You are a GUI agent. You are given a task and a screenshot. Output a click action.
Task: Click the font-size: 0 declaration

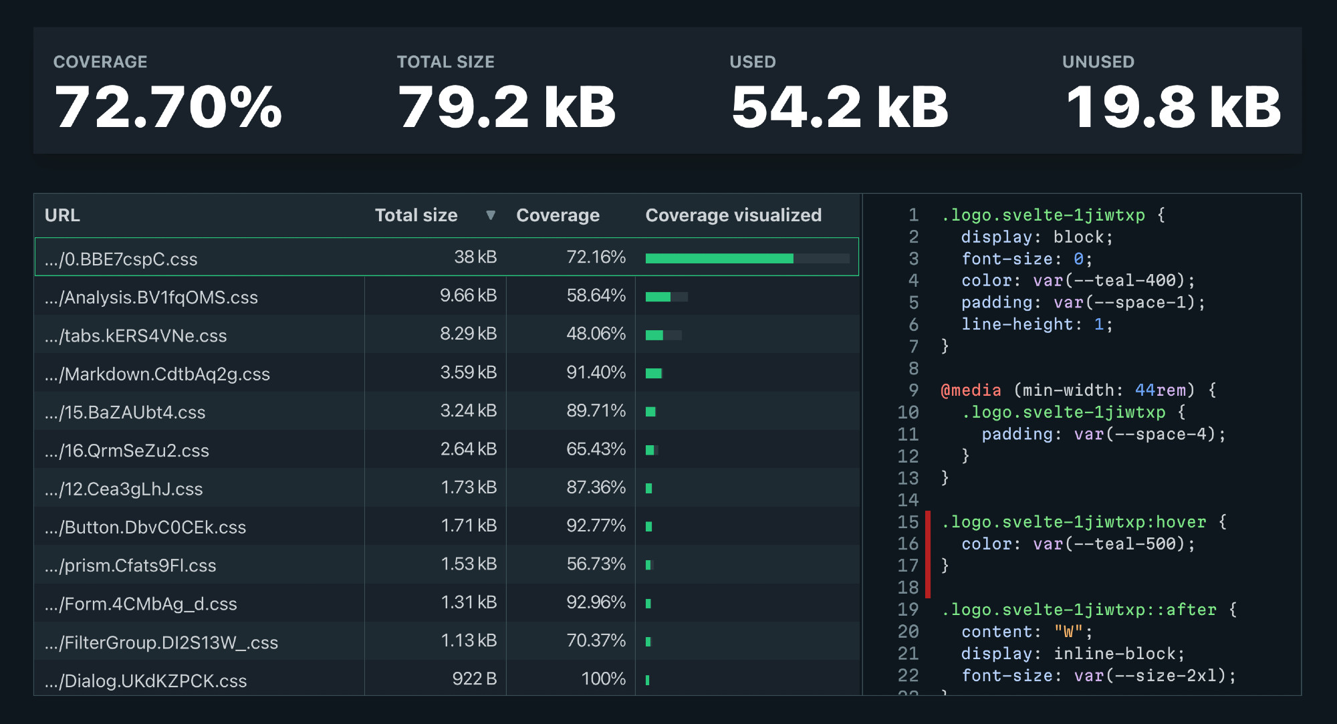(x=1027, y=259)
